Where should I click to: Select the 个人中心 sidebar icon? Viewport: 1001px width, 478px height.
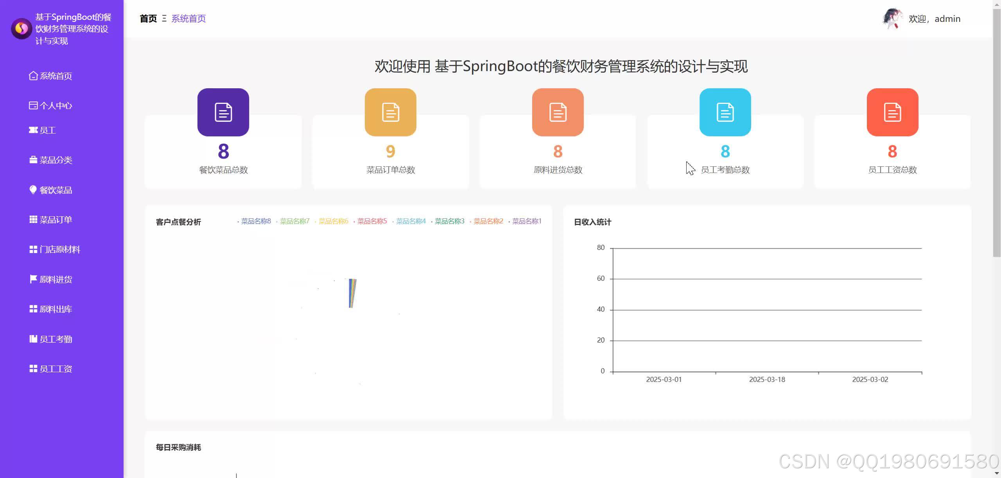point(33,105)
